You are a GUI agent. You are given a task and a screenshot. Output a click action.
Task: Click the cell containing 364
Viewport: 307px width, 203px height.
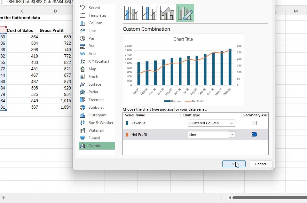22,37
